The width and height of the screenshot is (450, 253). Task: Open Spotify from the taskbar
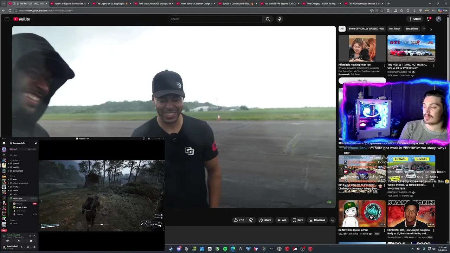(x=225, y=249)
